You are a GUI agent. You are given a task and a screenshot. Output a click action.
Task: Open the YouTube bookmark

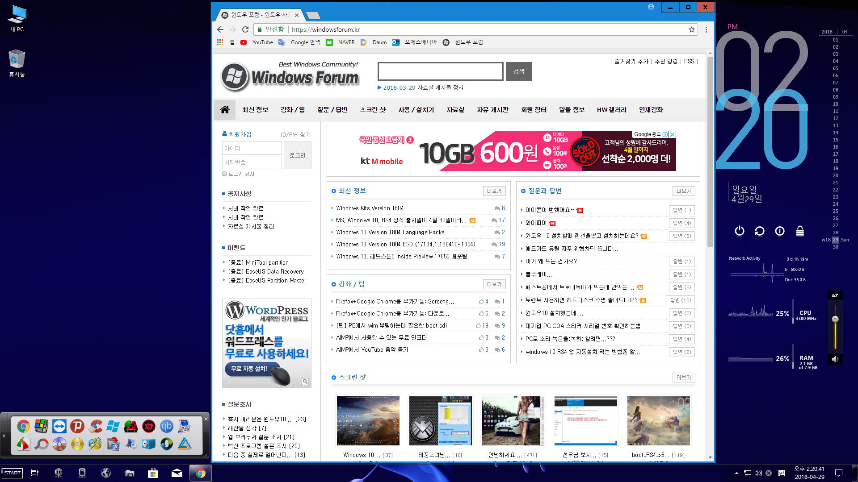click(x=257, y=42)
